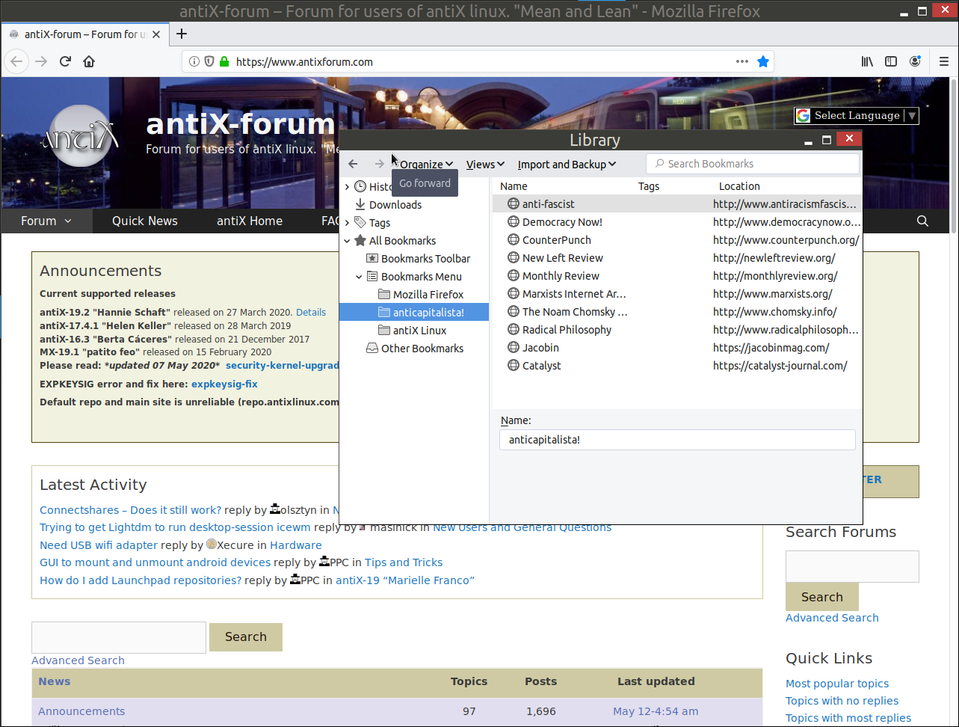Open 'Need USB wifi adapter' topic
The height and width of the screenshot is (727, 959).
[99, 545]
